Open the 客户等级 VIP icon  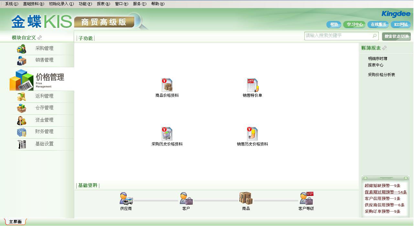coord(306,198)
